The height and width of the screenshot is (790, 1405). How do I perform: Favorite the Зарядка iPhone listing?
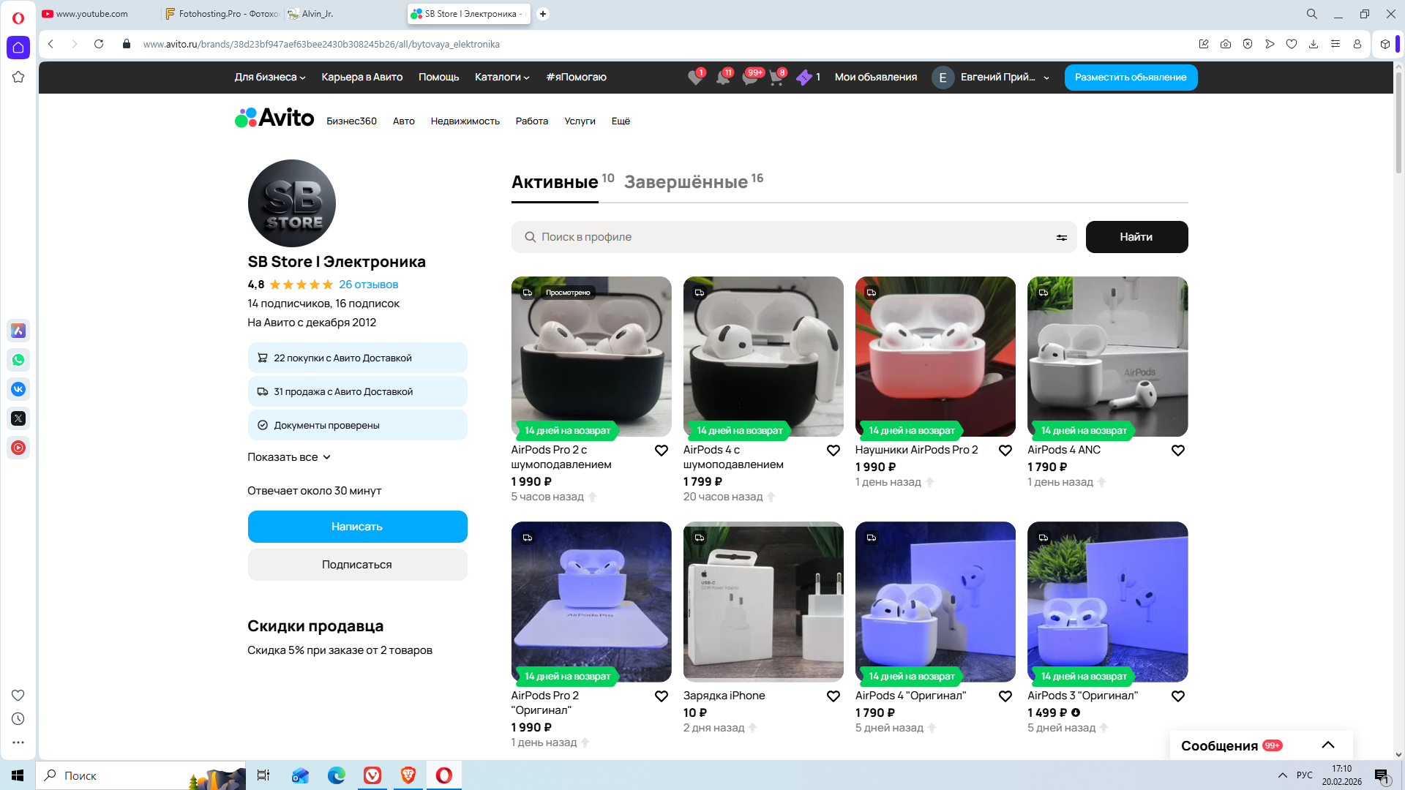833,696
